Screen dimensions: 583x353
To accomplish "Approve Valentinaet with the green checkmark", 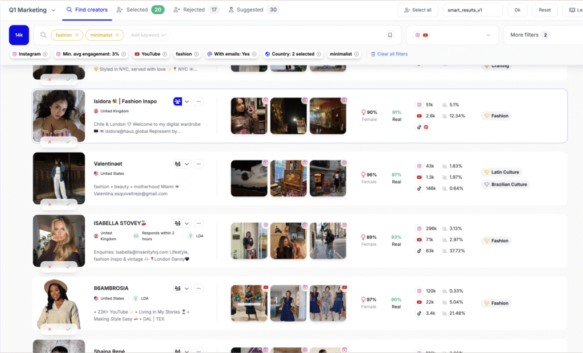I will click(68, 204).
